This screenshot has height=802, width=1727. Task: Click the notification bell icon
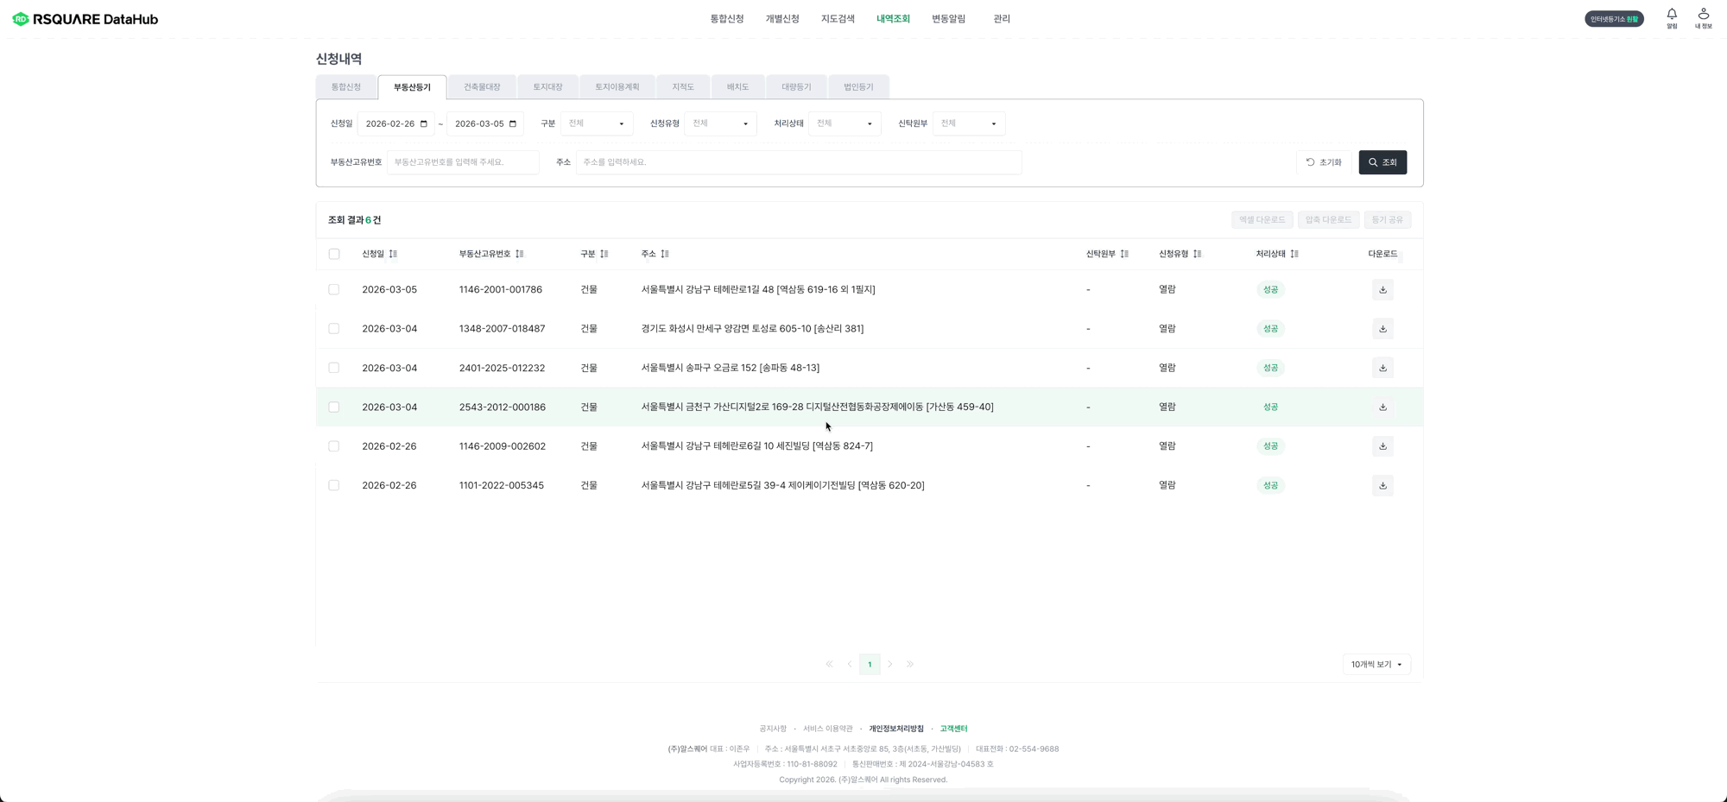coord(1672,15)
